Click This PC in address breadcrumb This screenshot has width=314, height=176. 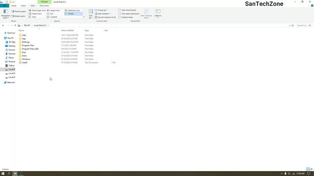coord(27,25)
